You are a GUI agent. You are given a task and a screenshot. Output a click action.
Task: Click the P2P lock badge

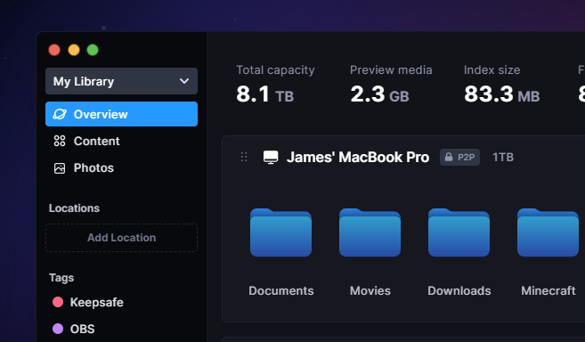459,157
